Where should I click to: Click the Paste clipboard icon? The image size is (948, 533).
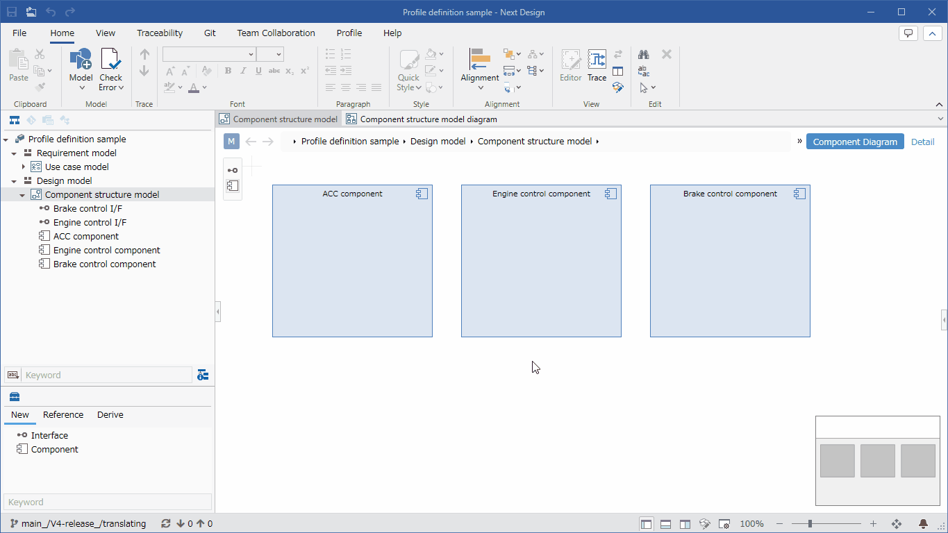[x=18, y=60]
